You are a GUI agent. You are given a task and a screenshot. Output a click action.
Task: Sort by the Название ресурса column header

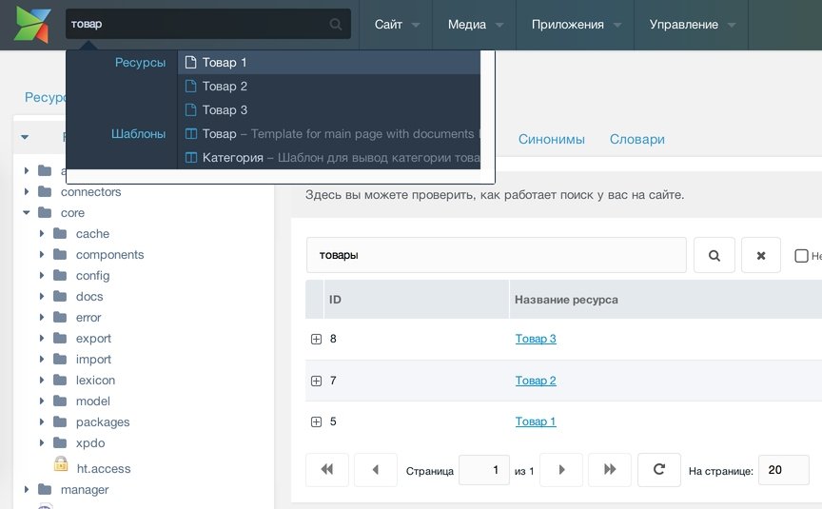click(666, 300)
